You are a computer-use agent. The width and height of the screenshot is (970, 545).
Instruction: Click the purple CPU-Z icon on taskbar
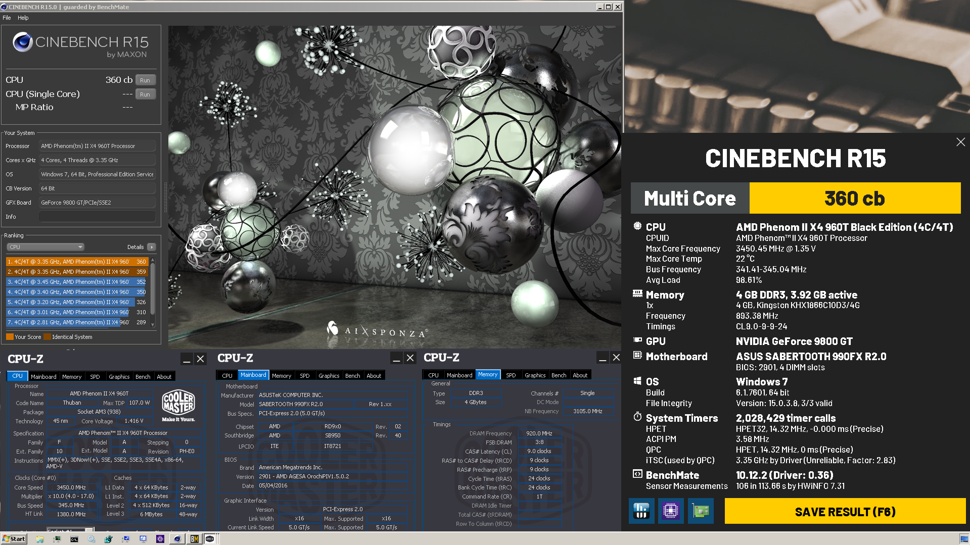coord(160,539)
